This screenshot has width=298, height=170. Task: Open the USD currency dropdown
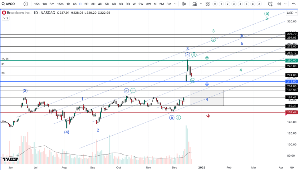[x=292, y=13]
